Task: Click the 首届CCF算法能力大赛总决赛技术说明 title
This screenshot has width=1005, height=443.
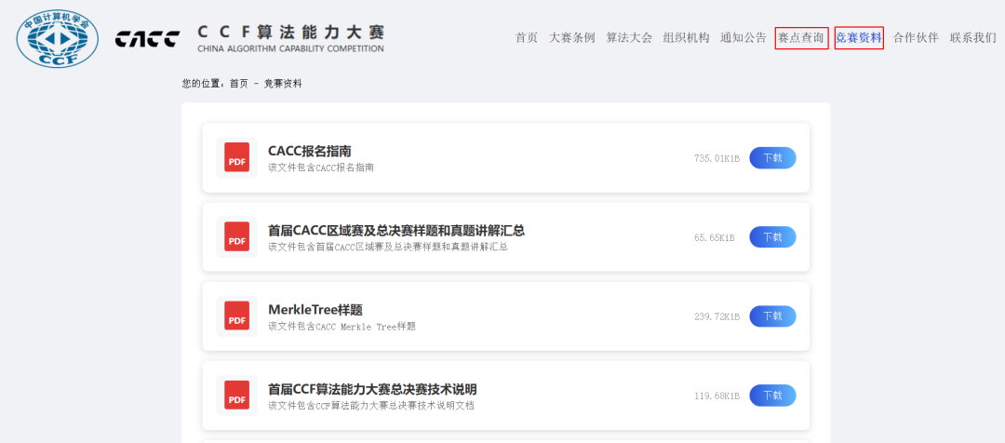Action: [372, 390]
